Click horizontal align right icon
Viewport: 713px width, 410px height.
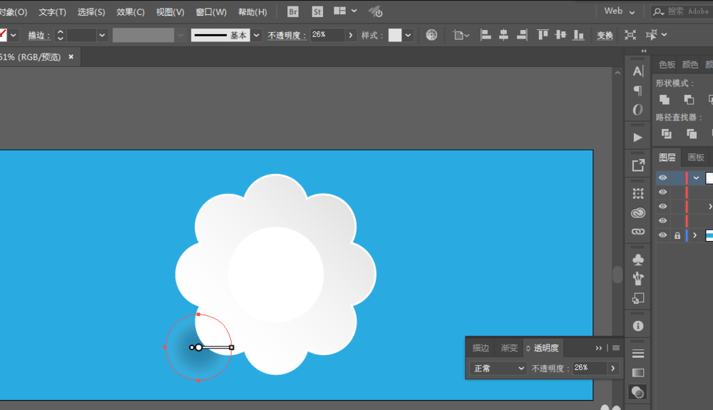522,35
